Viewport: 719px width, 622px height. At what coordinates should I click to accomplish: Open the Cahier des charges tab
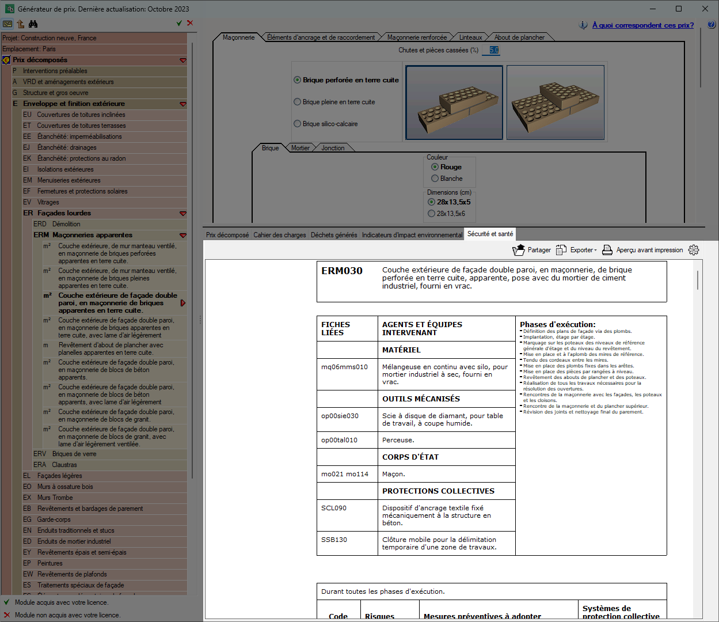(280, 235)
